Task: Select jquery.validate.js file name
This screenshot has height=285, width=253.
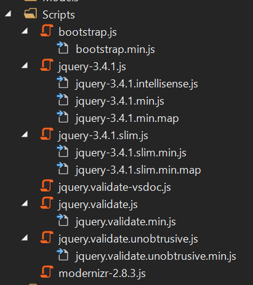Action: pos(98,205)
